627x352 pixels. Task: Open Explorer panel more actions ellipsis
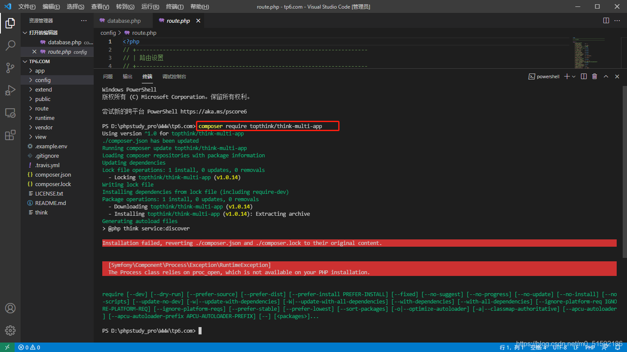coord(84,21)
